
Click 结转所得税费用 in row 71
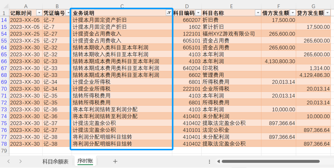tap(122, 96)
